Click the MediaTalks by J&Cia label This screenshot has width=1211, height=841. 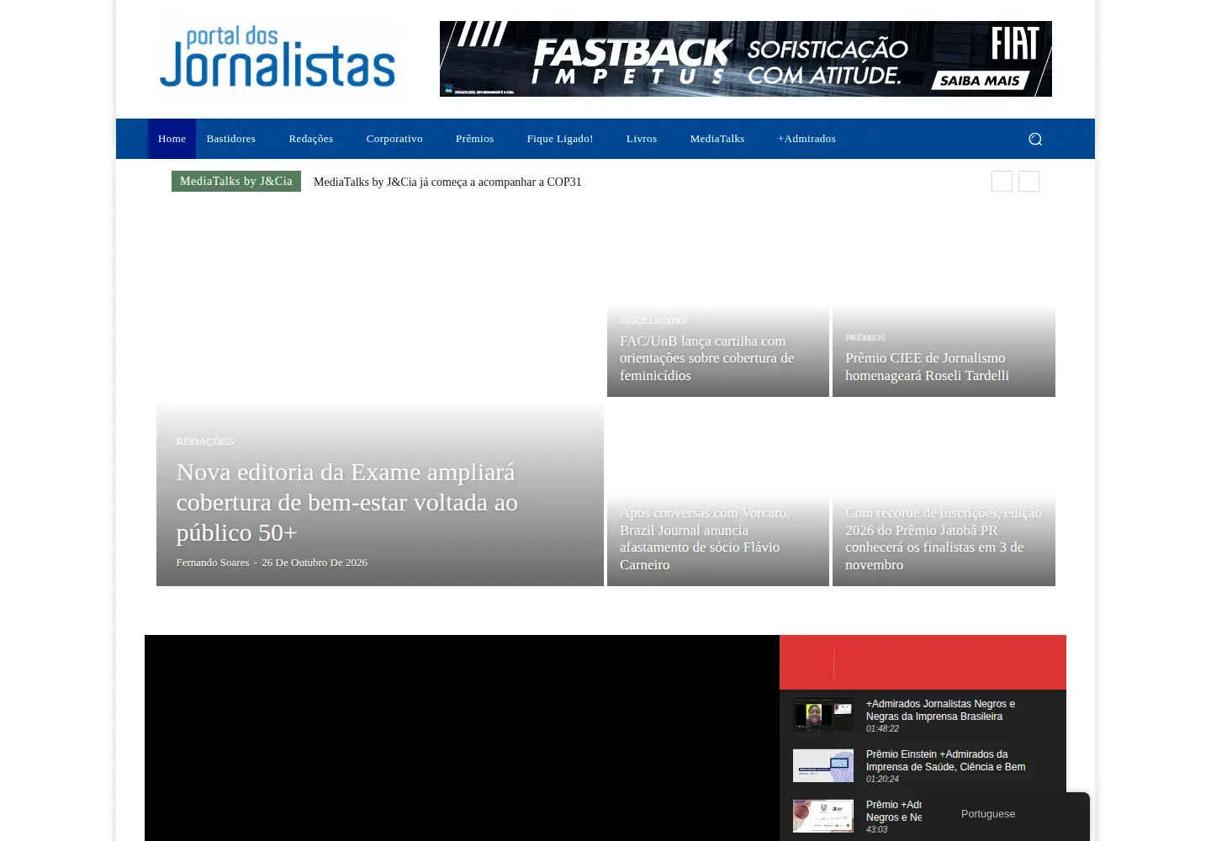click(x=236, y=181)
